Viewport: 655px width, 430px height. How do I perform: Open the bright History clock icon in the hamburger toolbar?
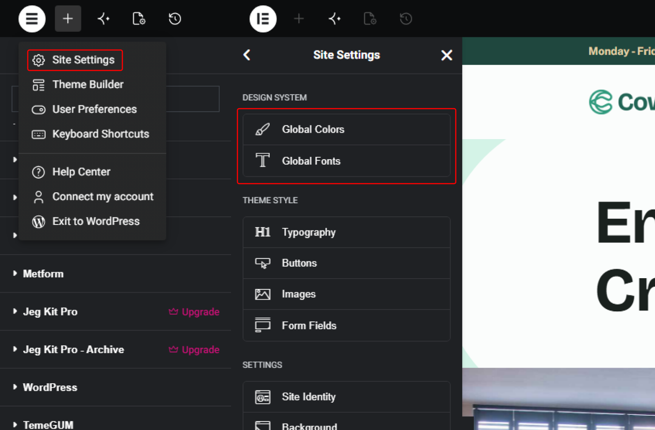click(175, 19)
